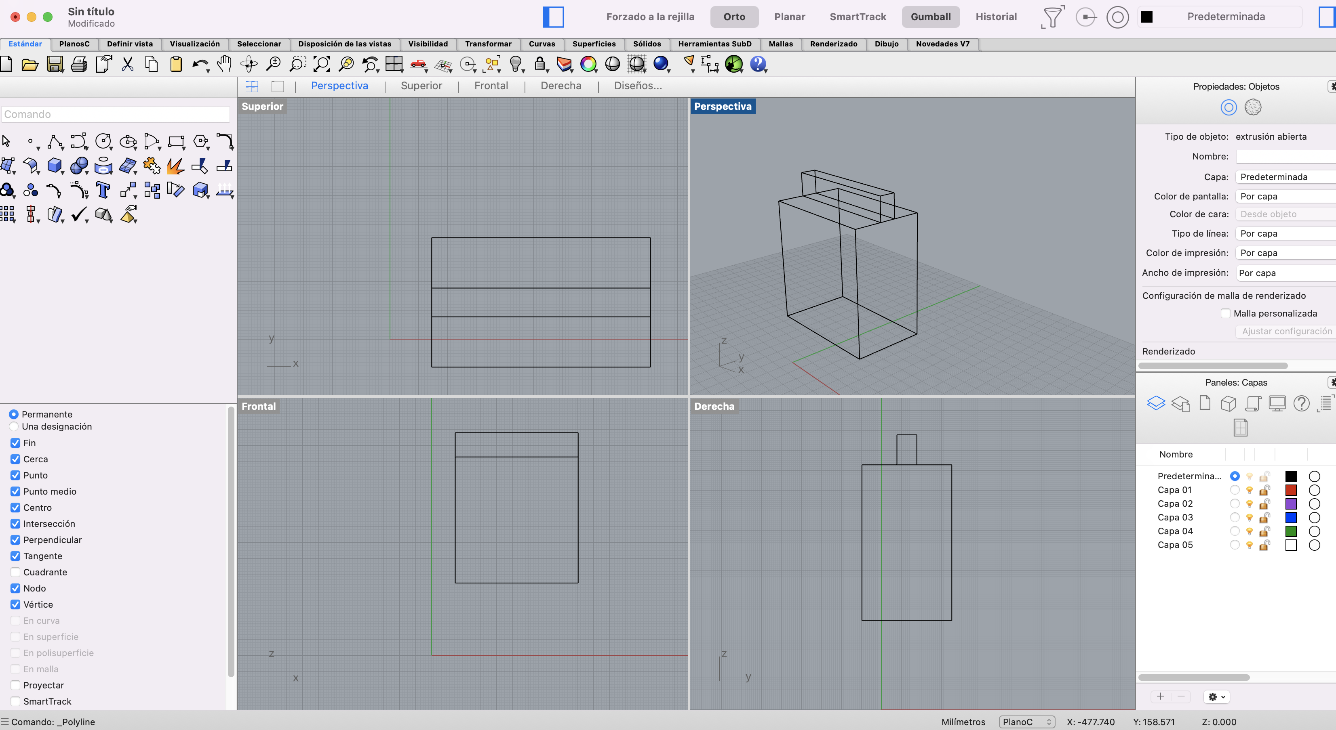Screen dimensions: 1336x730
Task: Enable the Proyectar checkbox
Action: pos(16,685)
